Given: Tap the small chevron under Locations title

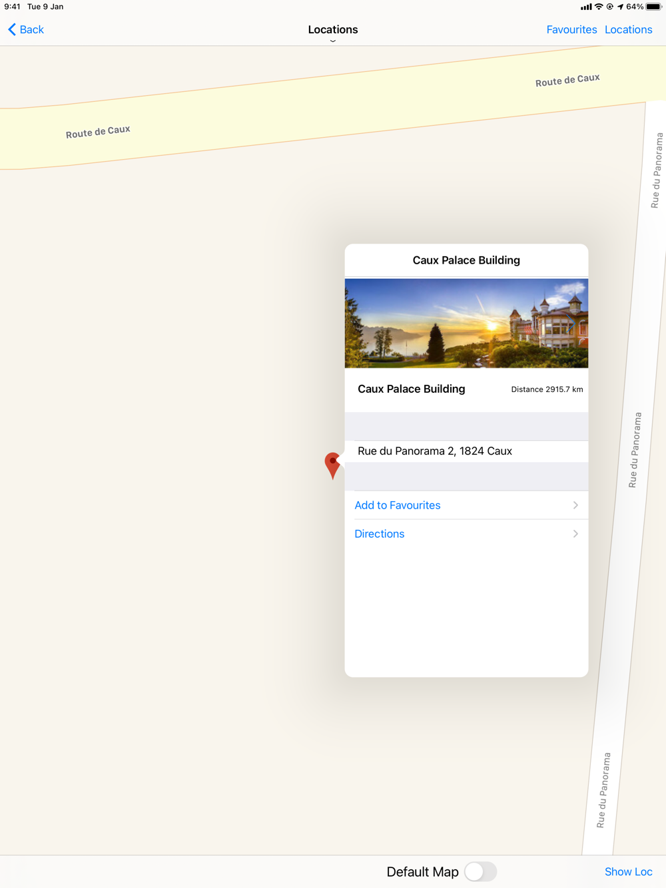Looking at the screenshot, I should tap(333, 41).
